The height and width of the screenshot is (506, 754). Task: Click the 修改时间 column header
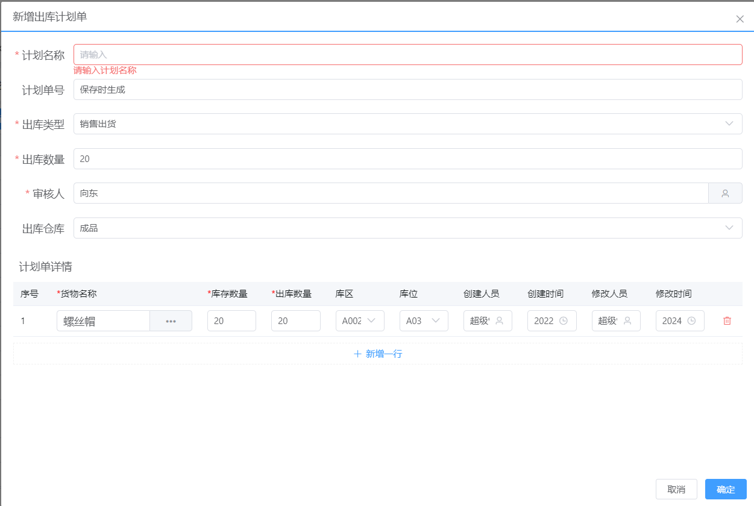point(673,294)
